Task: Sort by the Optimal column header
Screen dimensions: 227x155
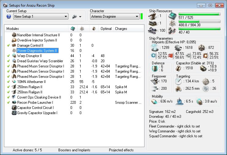Action: coord(106,28)
